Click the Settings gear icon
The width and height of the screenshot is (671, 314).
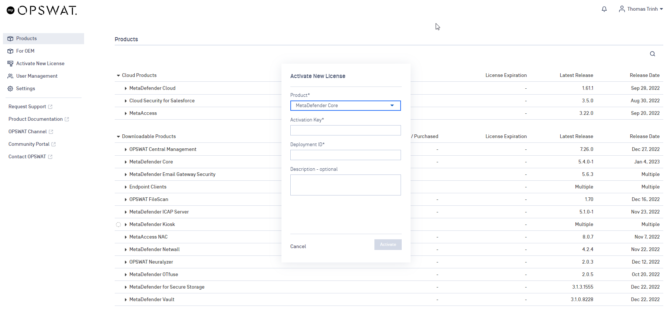[10, 89]
